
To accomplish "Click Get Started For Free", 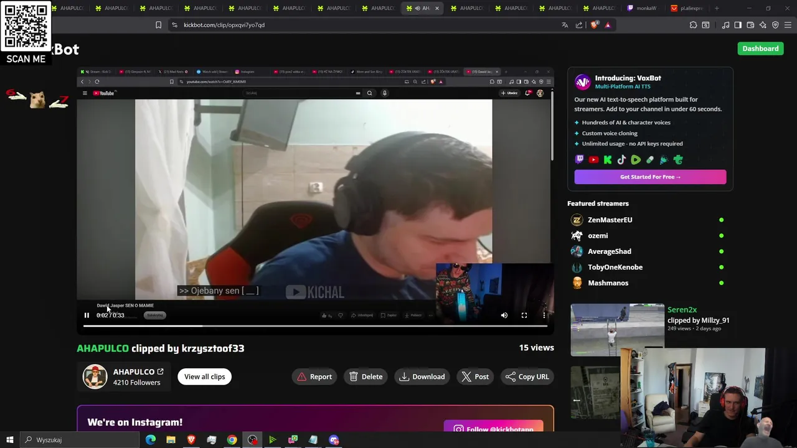I will (650, 177).
